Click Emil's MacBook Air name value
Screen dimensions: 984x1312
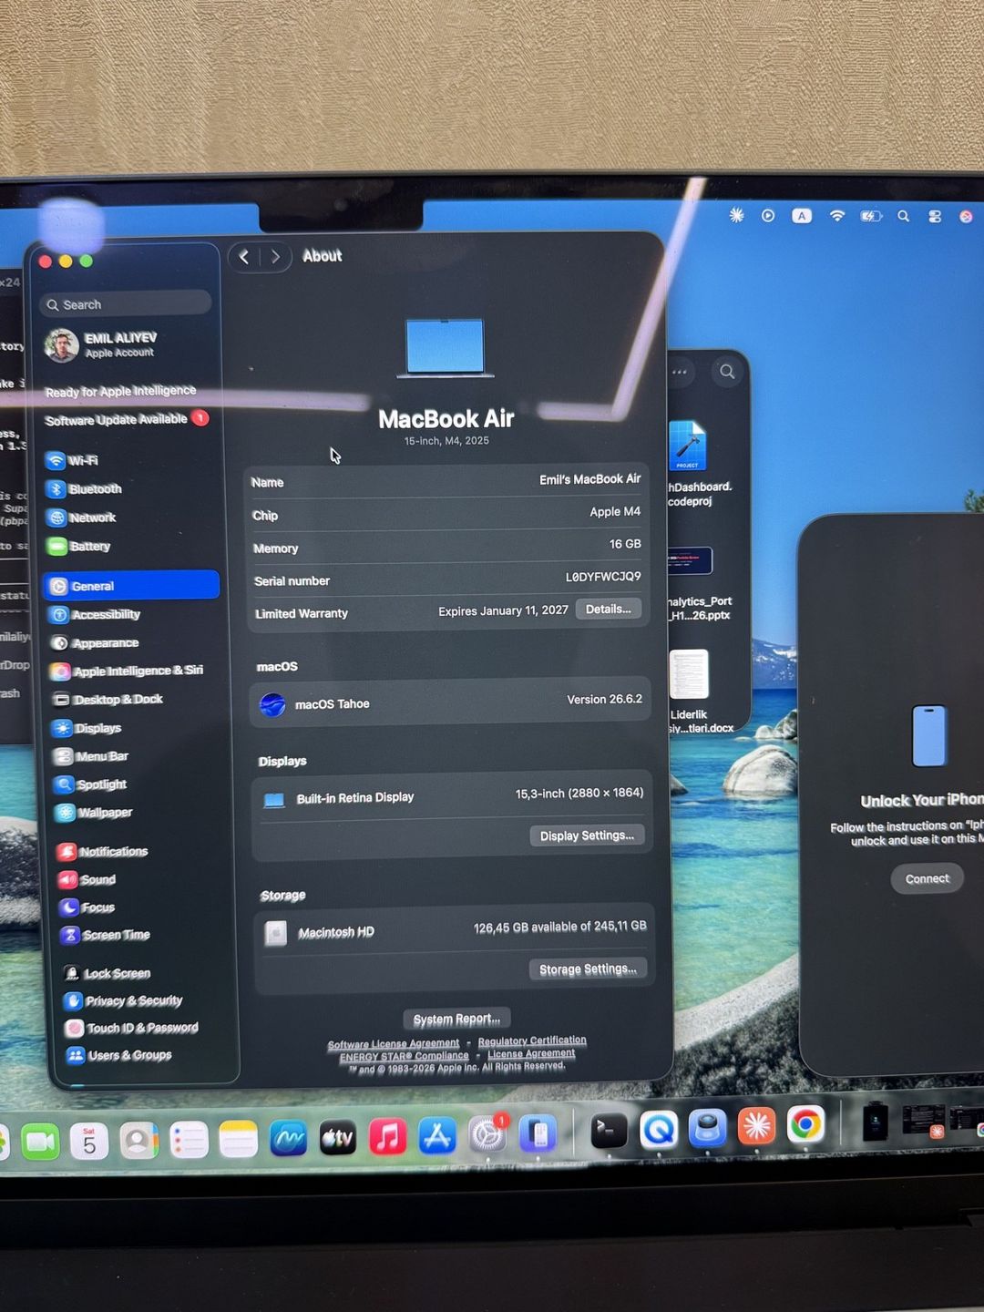(589, 479)
